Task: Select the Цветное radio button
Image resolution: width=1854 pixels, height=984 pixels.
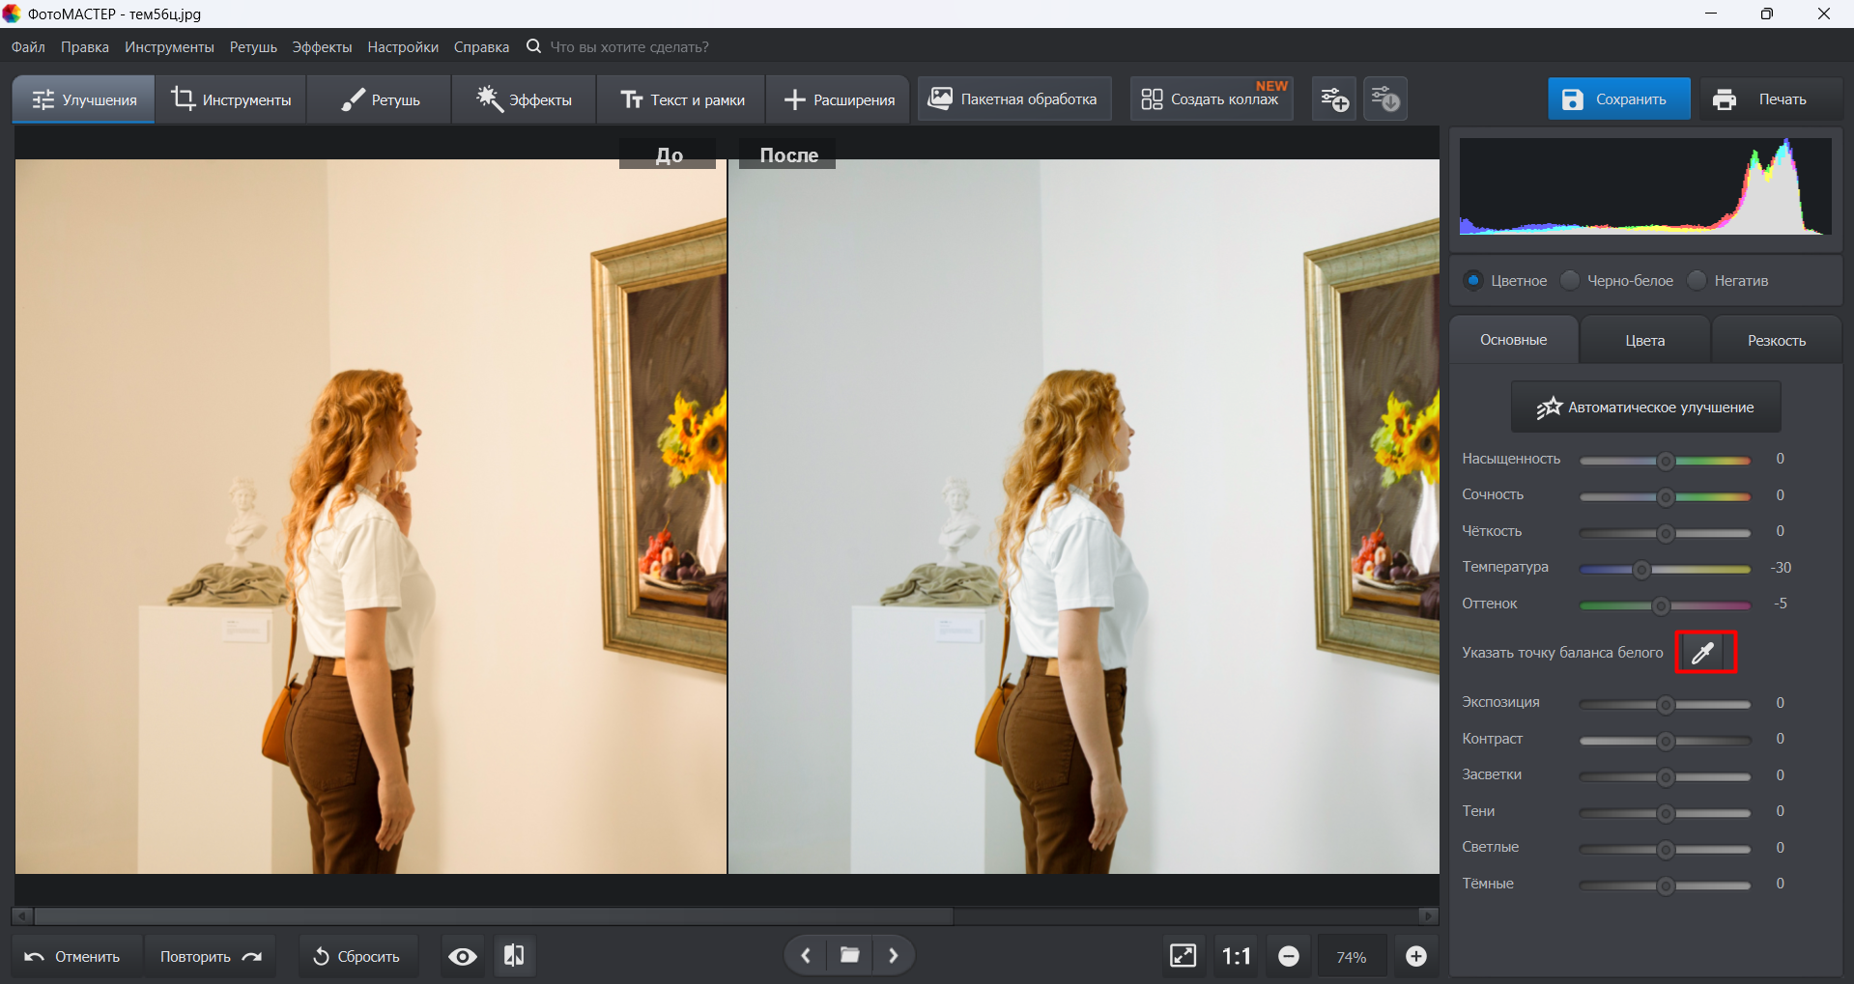Action: (x=1473, y=280)
